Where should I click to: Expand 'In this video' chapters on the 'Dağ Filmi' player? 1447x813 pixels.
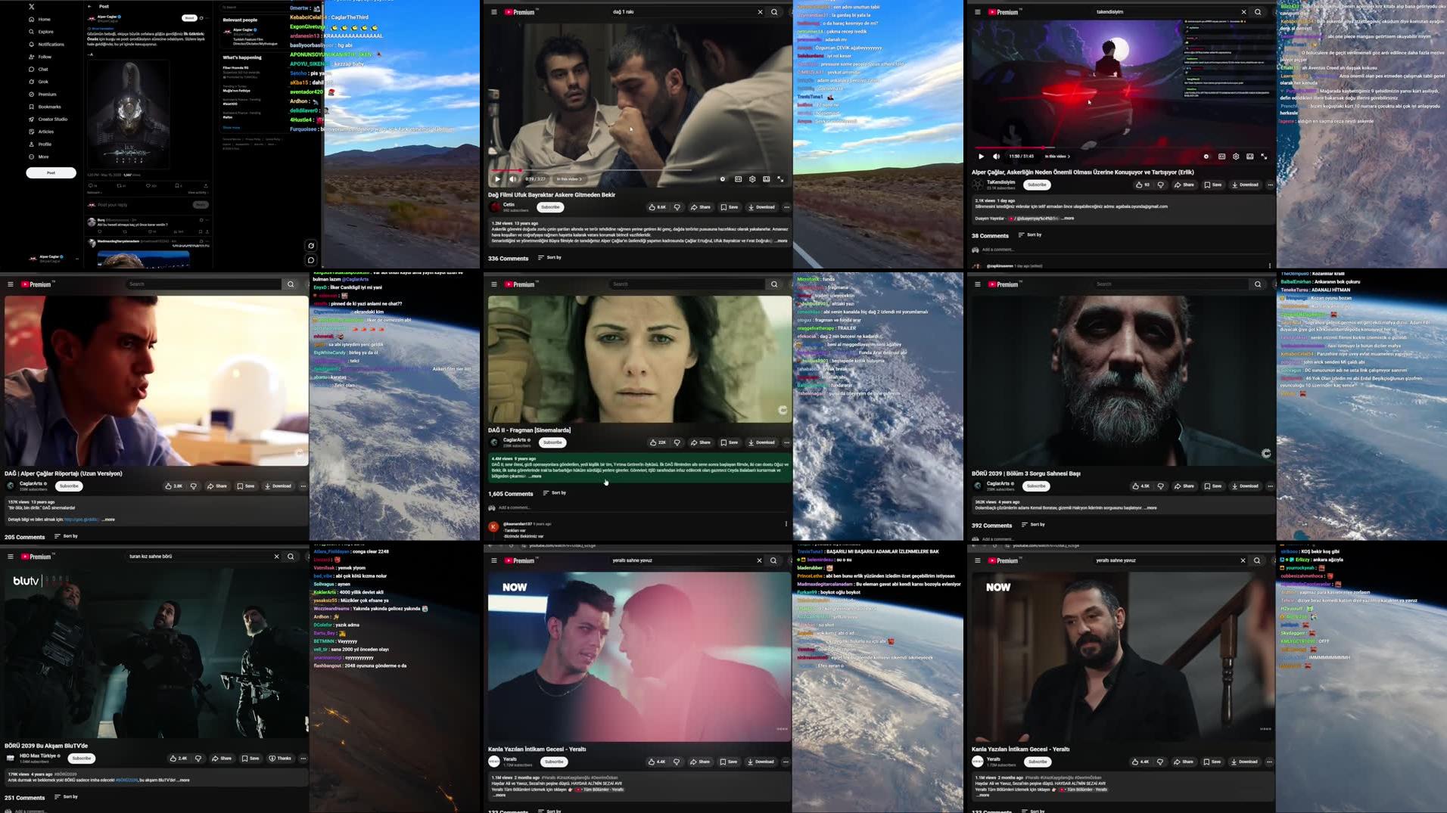coord(569,179)
